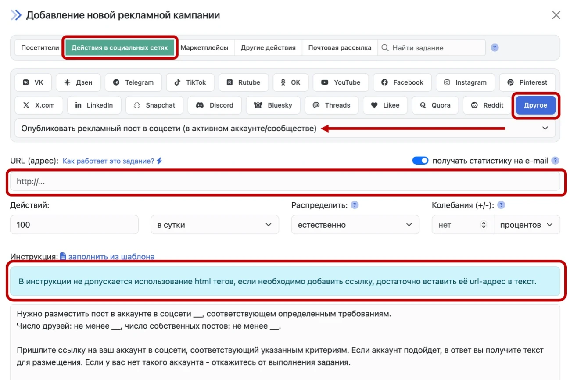Click the help icon beside the search field

495,48
